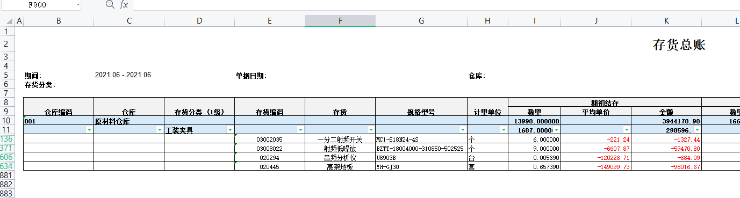This screenshot has width=740, height=198.
Task: Click cell with value 3944178.98
Action: (x=666, y=121)
